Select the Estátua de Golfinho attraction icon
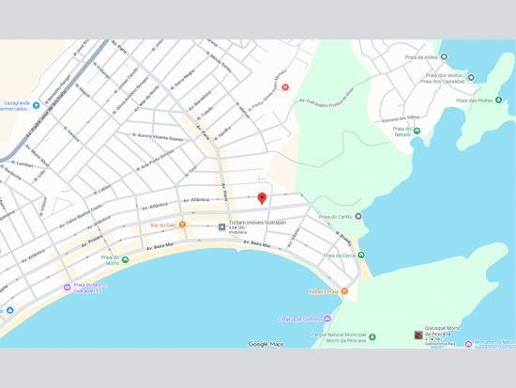The image size is (516, 388). click(327, 318)
